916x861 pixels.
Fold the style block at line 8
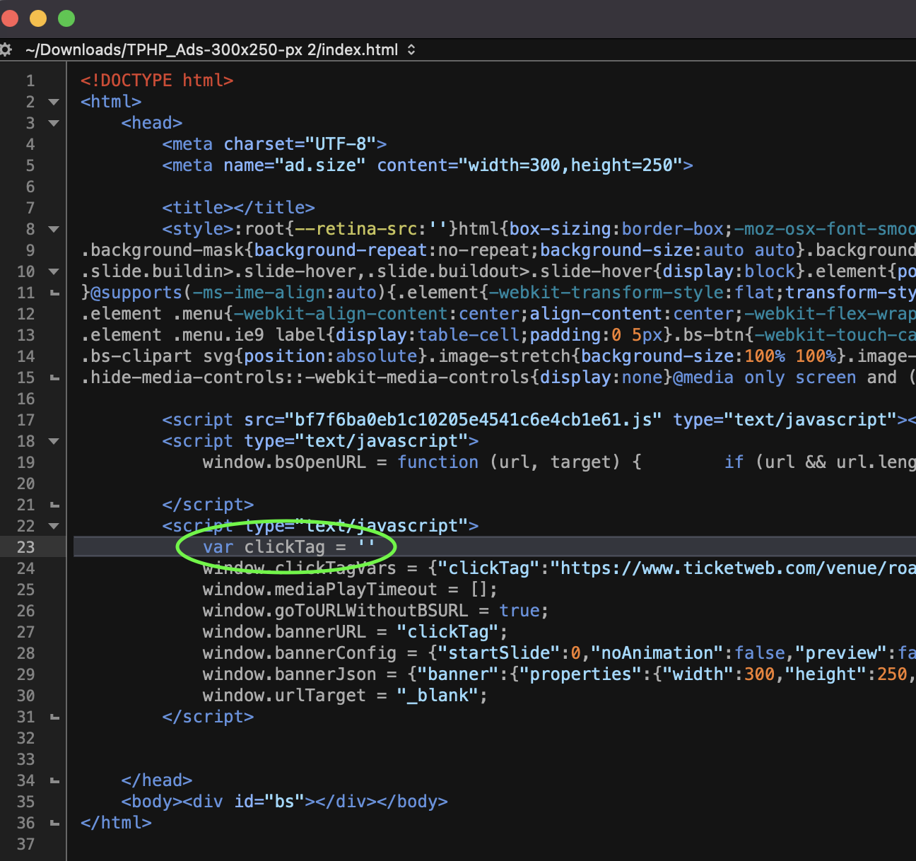pos(54,229)
